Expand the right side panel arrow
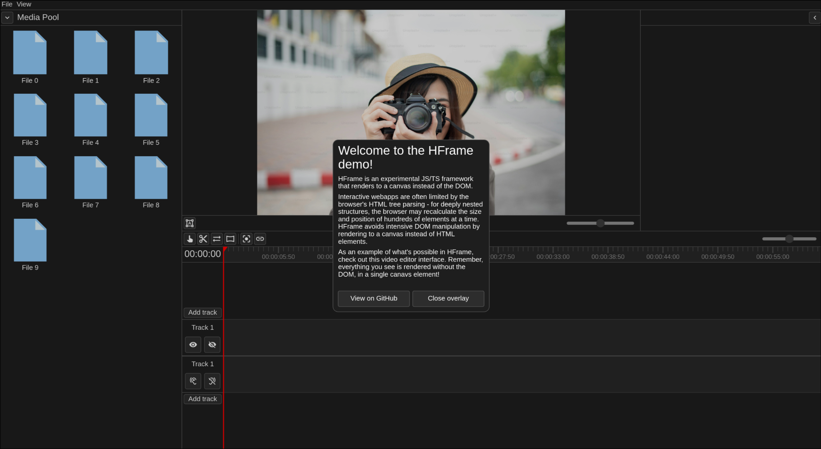 pos(815,18)
